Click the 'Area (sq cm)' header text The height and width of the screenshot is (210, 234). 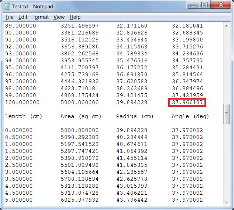pyautogui.click(x=81, y=116)
